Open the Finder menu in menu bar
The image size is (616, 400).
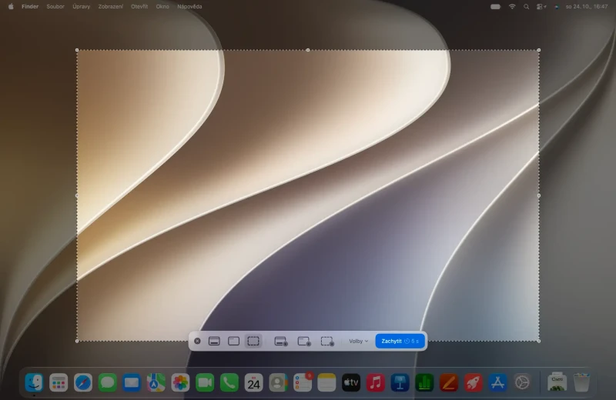30,6
